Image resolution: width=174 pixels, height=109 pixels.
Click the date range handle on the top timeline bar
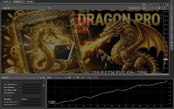pos(144,5)
